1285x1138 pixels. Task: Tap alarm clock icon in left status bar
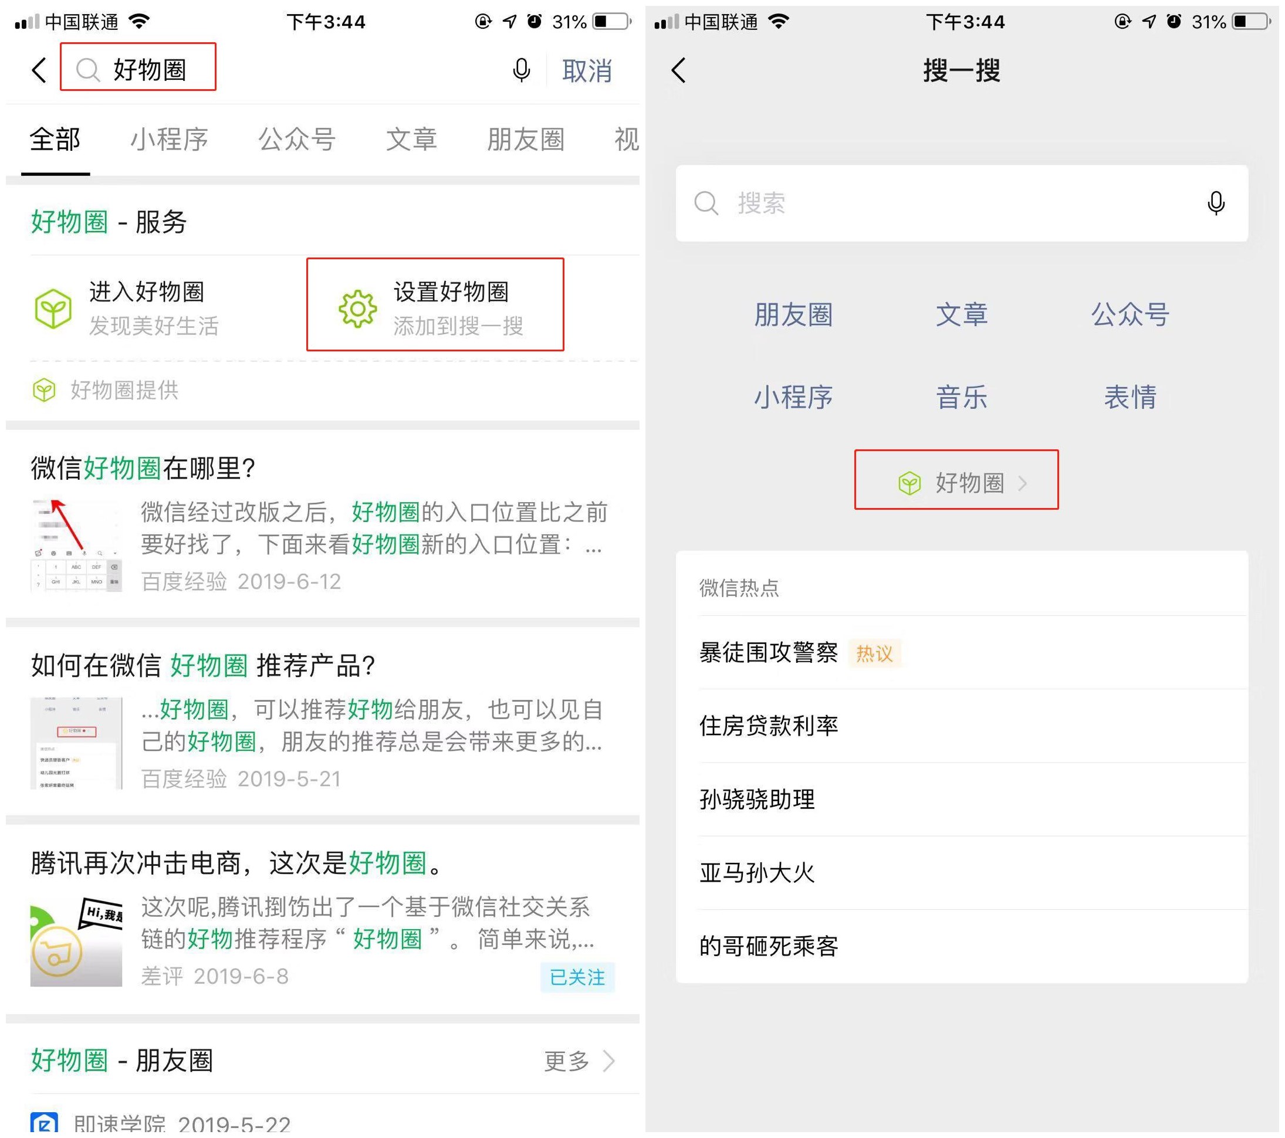click(535, 22)
